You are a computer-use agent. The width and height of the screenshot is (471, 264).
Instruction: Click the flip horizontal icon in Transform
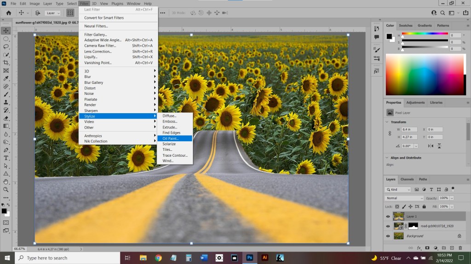click(x=431, y=146)
